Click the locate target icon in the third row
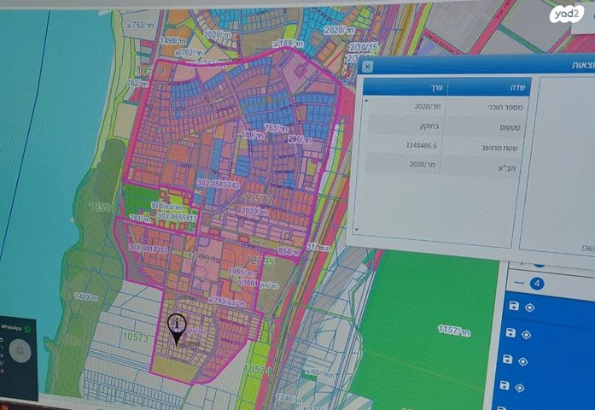The image size is (595, 410). click(523, 361)
